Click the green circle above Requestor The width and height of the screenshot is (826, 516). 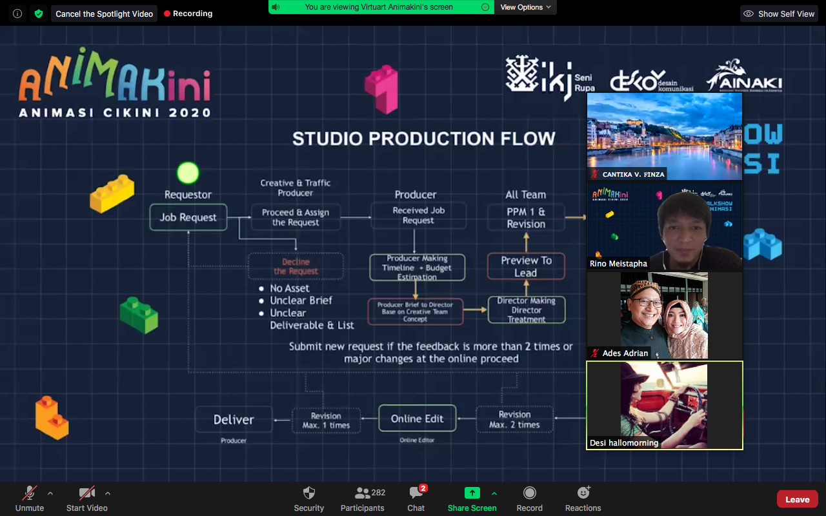pos(188,173)
